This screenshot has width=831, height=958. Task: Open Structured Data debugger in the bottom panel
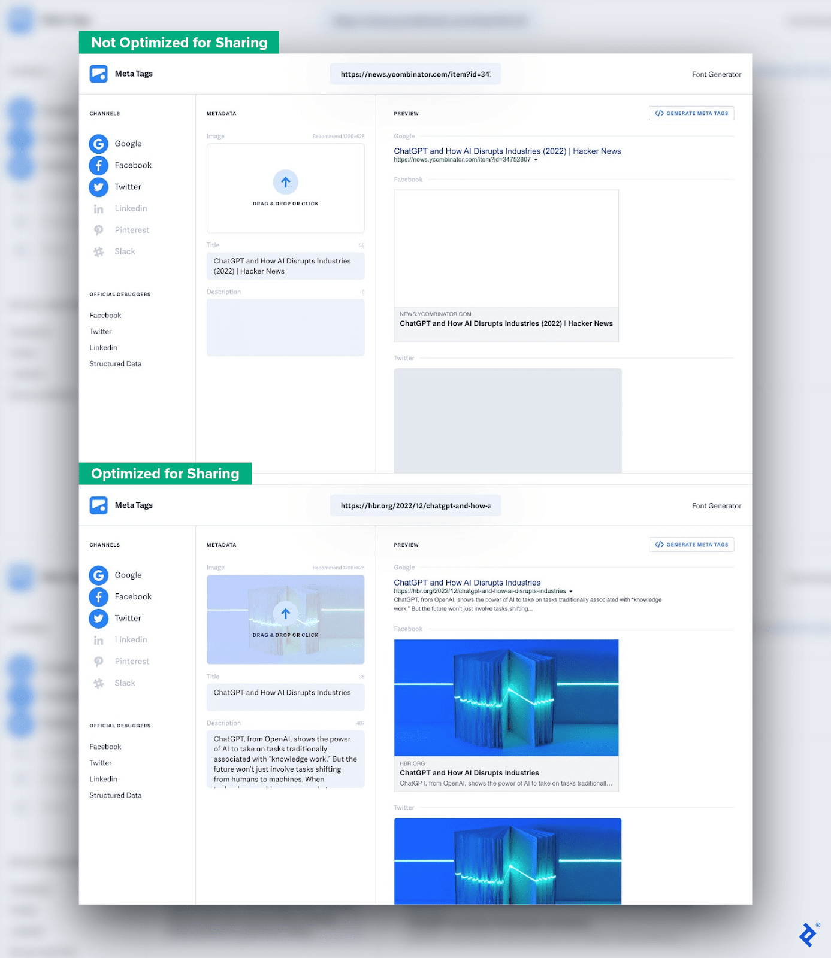click(116, 795)
